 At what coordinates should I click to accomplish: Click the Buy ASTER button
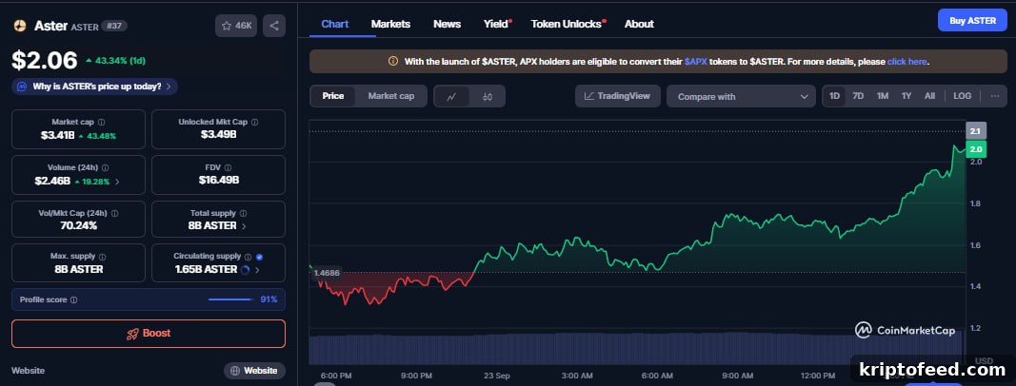pos(972,21)
